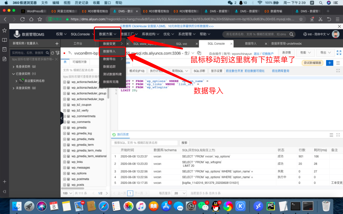Click the 显示设置 button
The height and width of the screenshot is (214, 343).
click(x=216, y=71)
